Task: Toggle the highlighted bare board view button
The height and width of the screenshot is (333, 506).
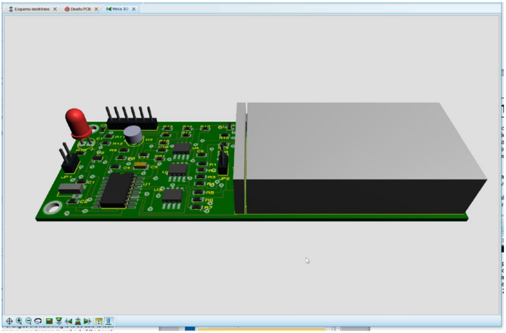Action: pos(107,320)
